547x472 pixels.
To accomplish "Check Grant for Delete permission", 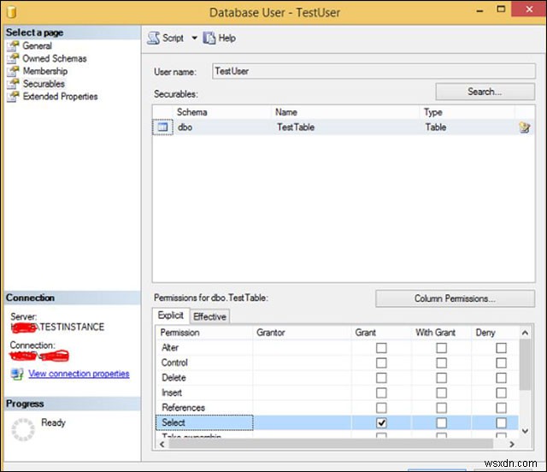I will (381, 378).
